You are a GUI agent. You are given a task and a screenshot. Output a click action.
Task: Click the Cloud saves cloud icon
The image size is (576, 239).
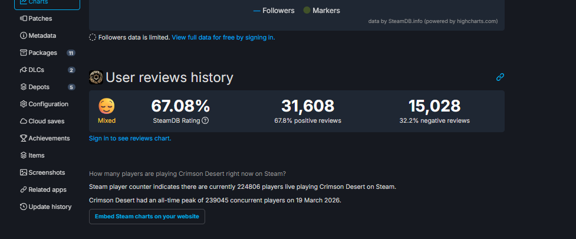tap(24, 121)
